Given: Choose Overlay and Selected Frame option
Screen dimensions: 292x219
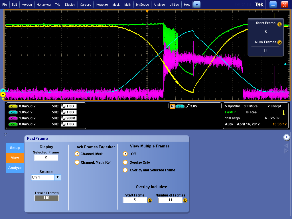Looking at the screenshot, I should [125, 170].
